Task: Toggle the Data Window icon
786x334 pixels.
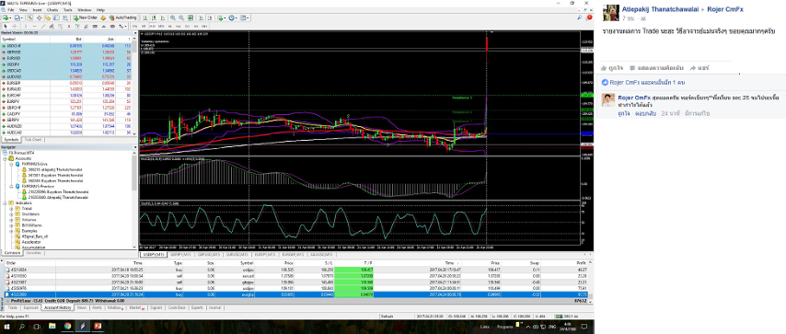Action: point(39,17)
